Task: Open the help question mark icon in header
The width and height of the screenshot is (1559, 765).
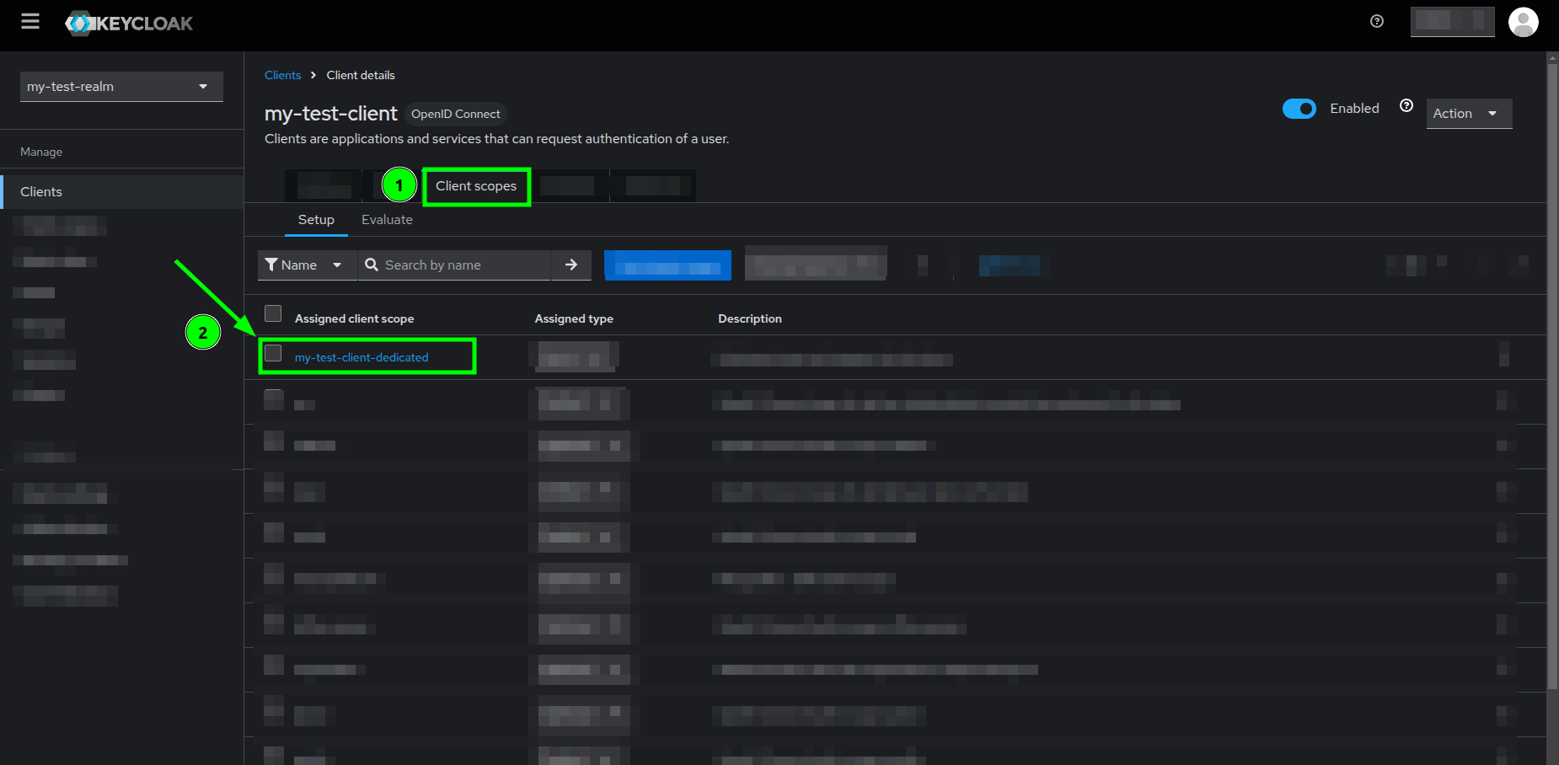Action: pos(1376,21)
